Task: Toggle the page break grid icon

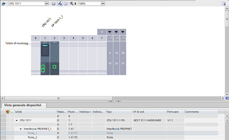Action: click(66, 4)
